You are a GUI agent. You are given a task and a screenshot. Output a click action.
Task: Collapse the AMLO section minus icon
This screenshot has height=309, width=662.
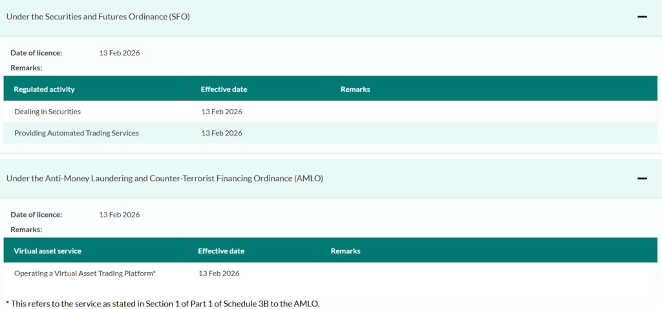(x=642, y=179)
